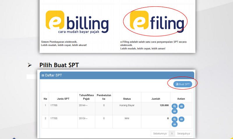
Task: Go to Sebelumnya page
Action: [x=160, y=133]
